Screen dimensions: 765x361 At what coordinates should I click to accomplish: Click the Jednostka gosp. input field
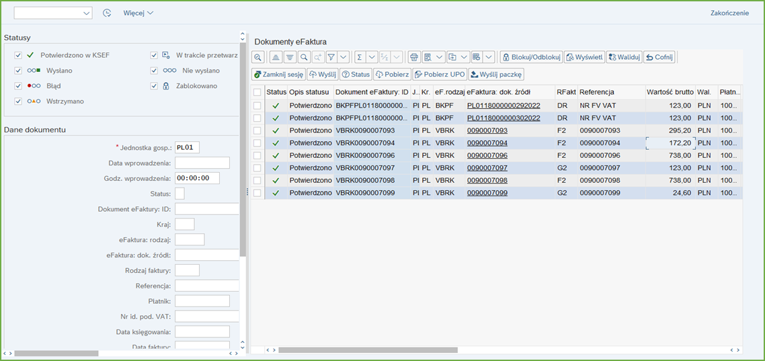(x=187, y=147)
